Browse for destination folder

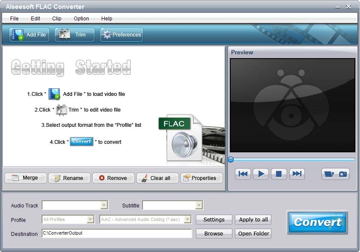[x=214, y=234]
